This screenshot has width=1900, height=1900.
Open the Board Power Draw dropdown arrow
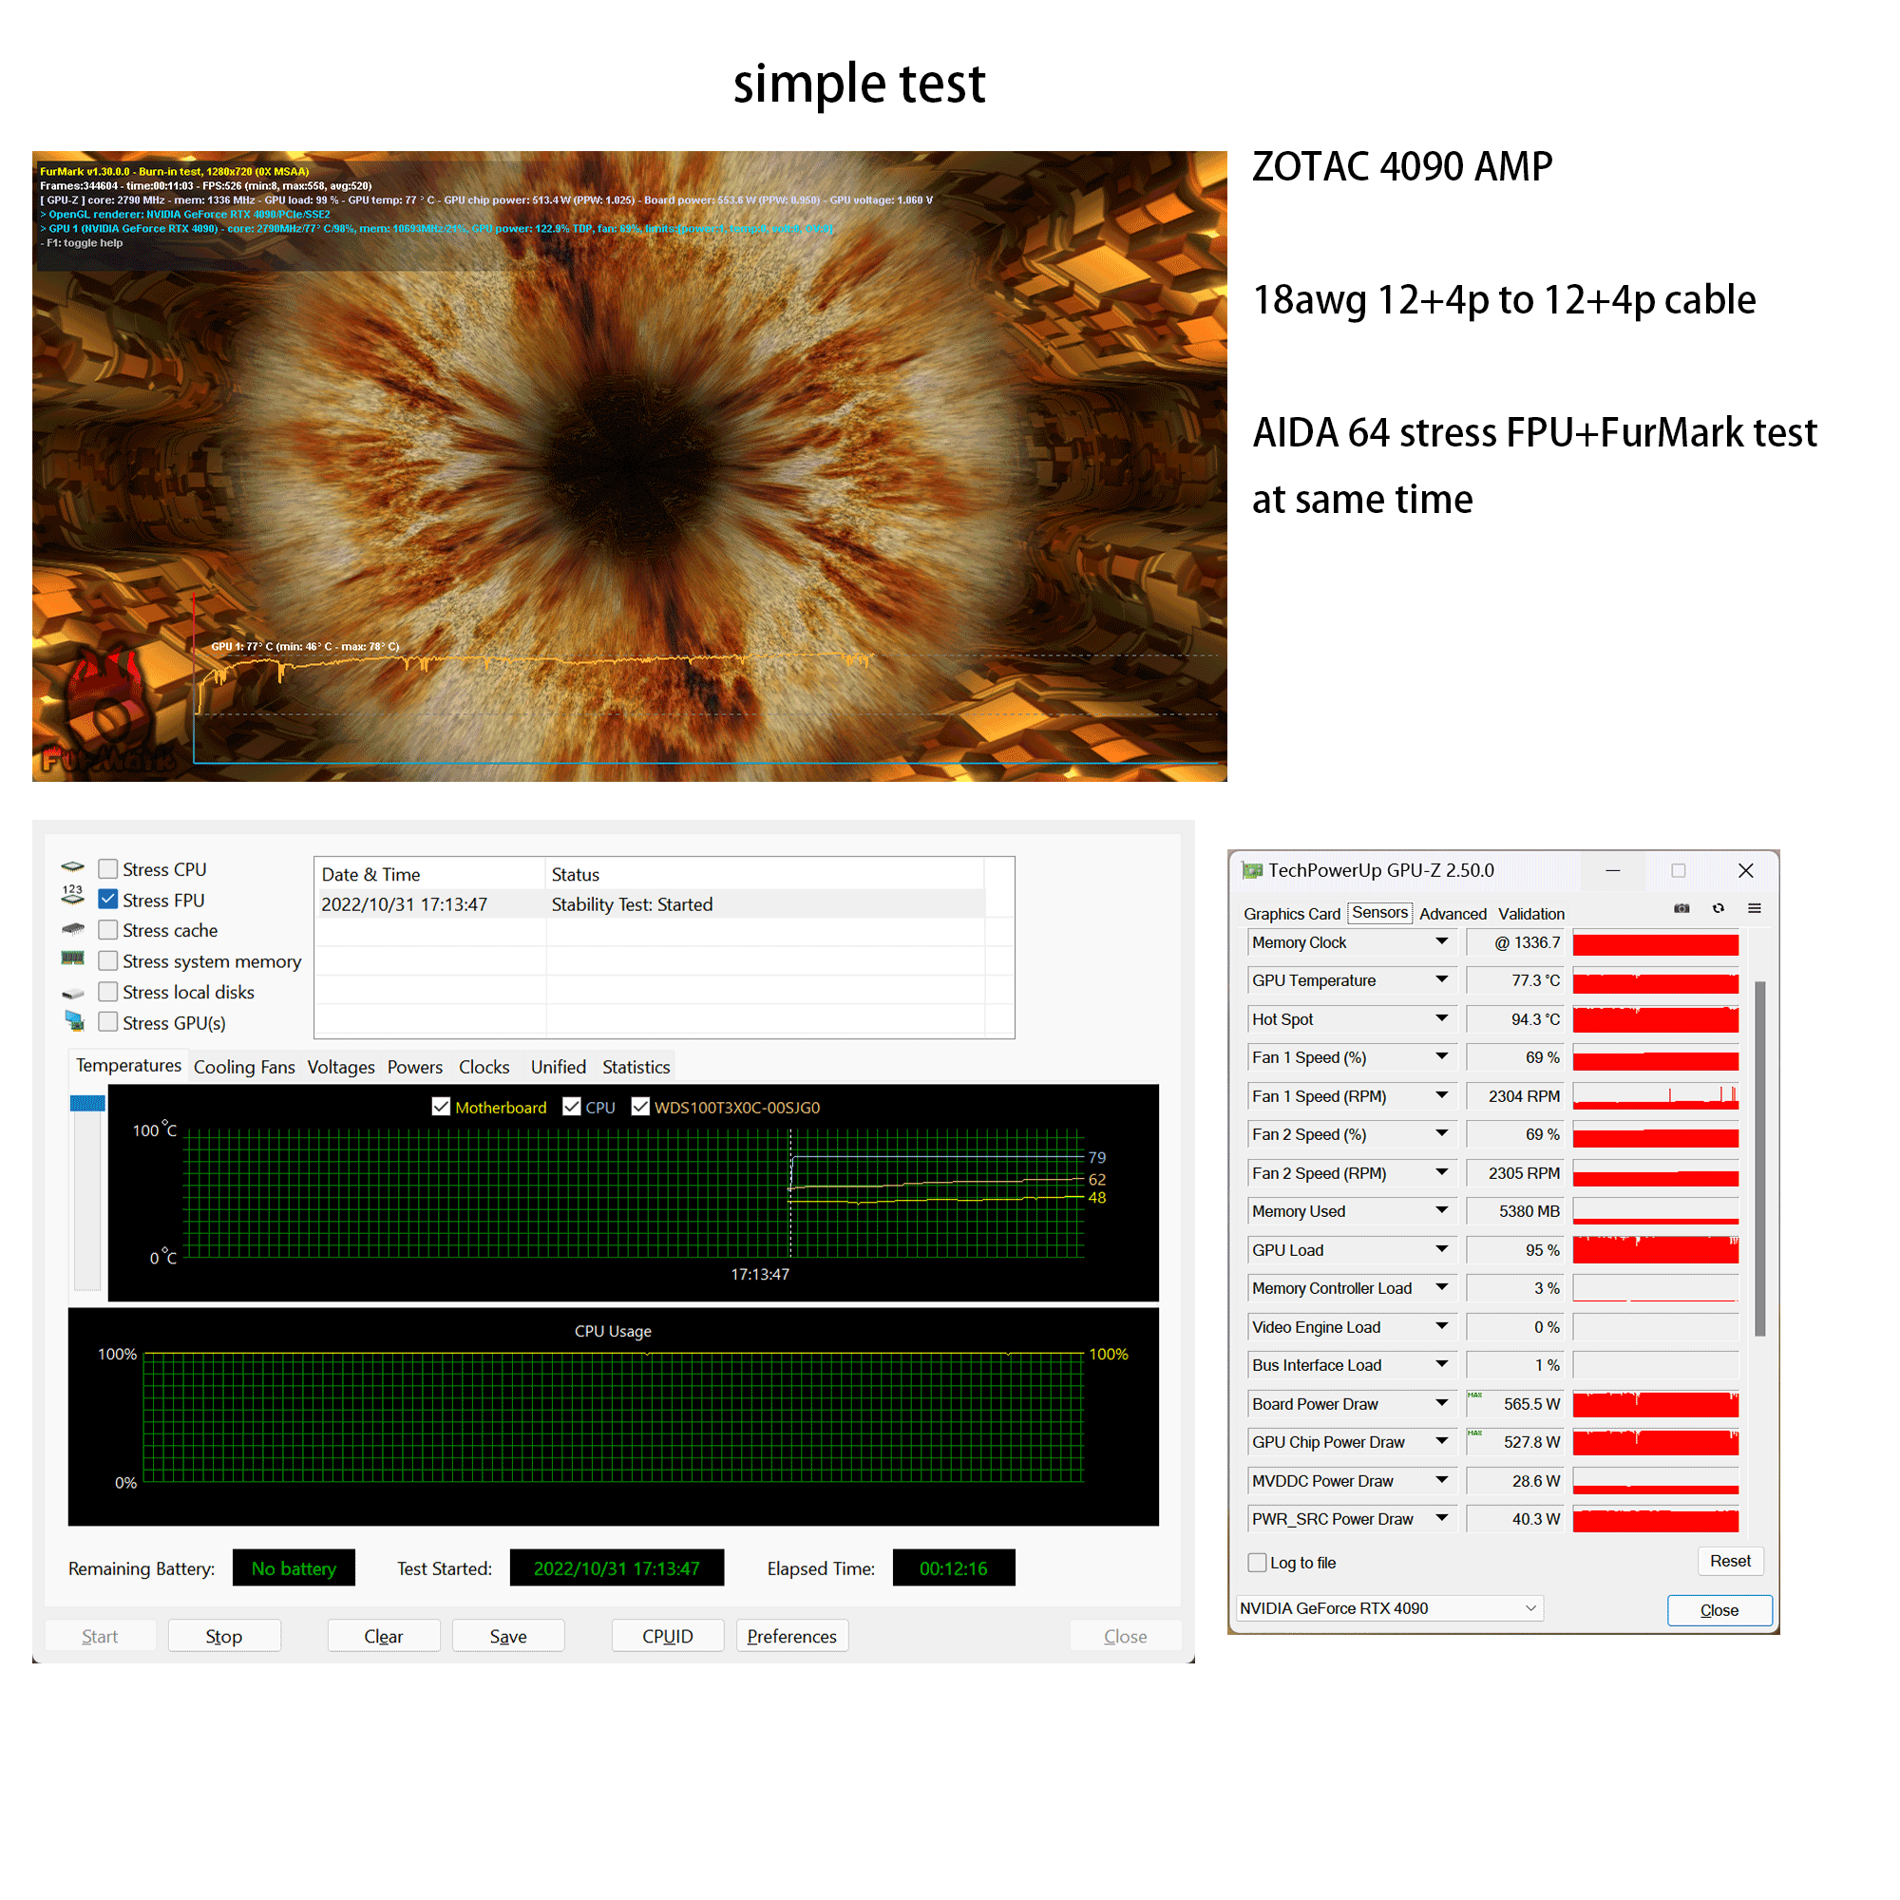tap(1442, 1403)
